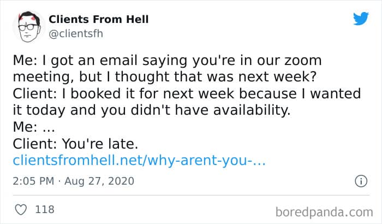Click the 2:05 PM timestamp
The image size is (382, 224).
[33, 181]
